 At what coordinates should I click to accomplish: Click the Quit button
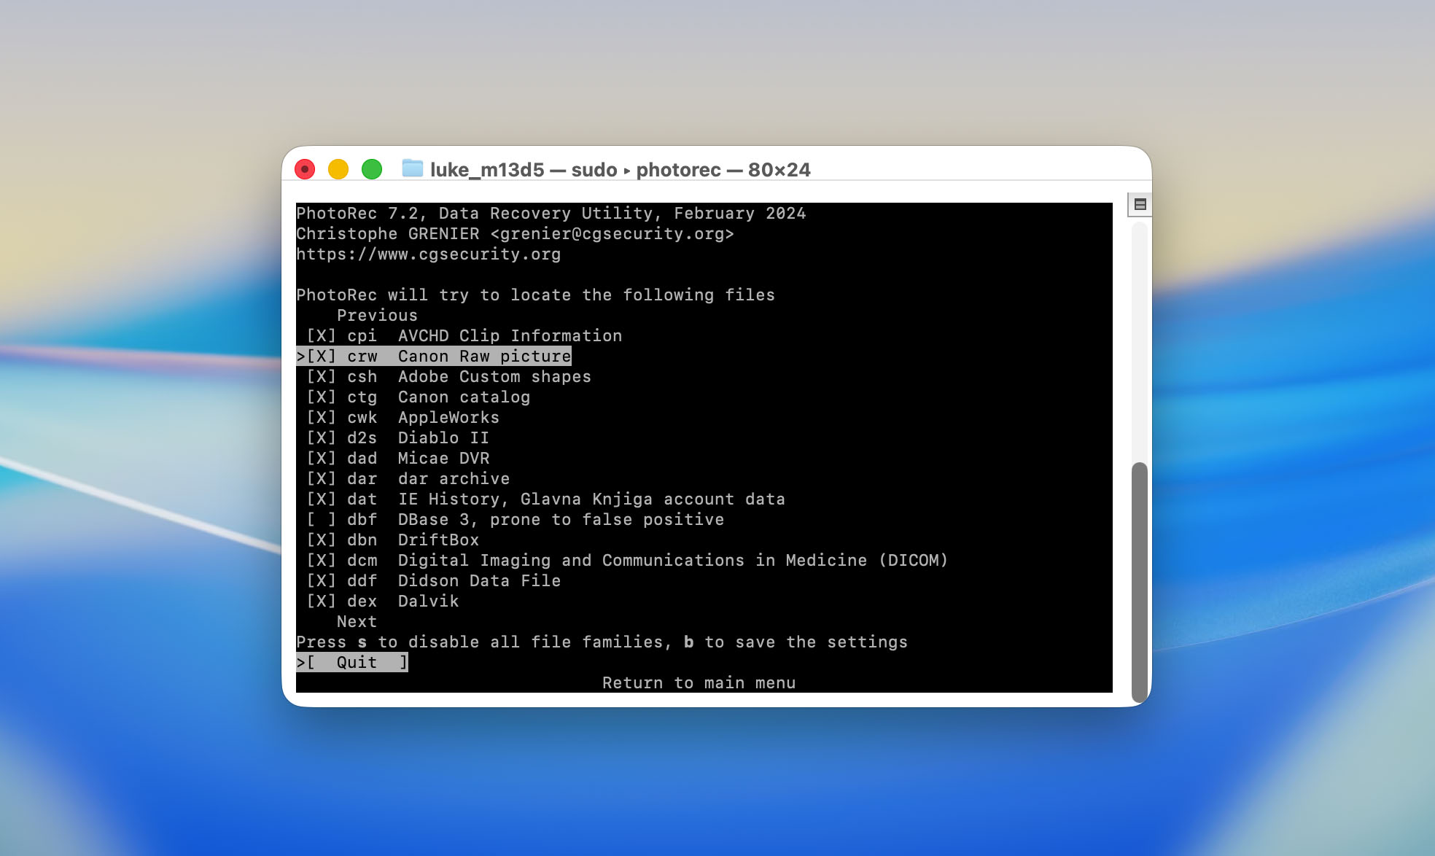pyautogui.click(x=352, y=662)
